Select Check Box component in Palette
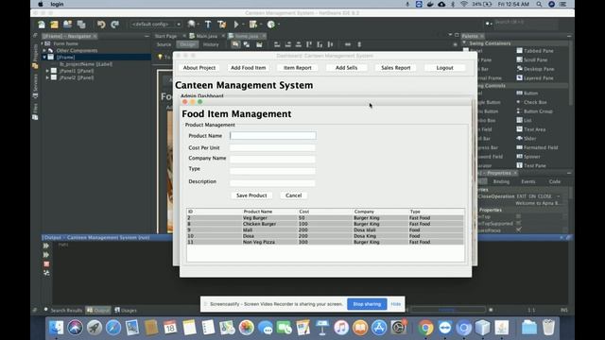This screenshot has width=605, height=340. (x=531, y=103)
